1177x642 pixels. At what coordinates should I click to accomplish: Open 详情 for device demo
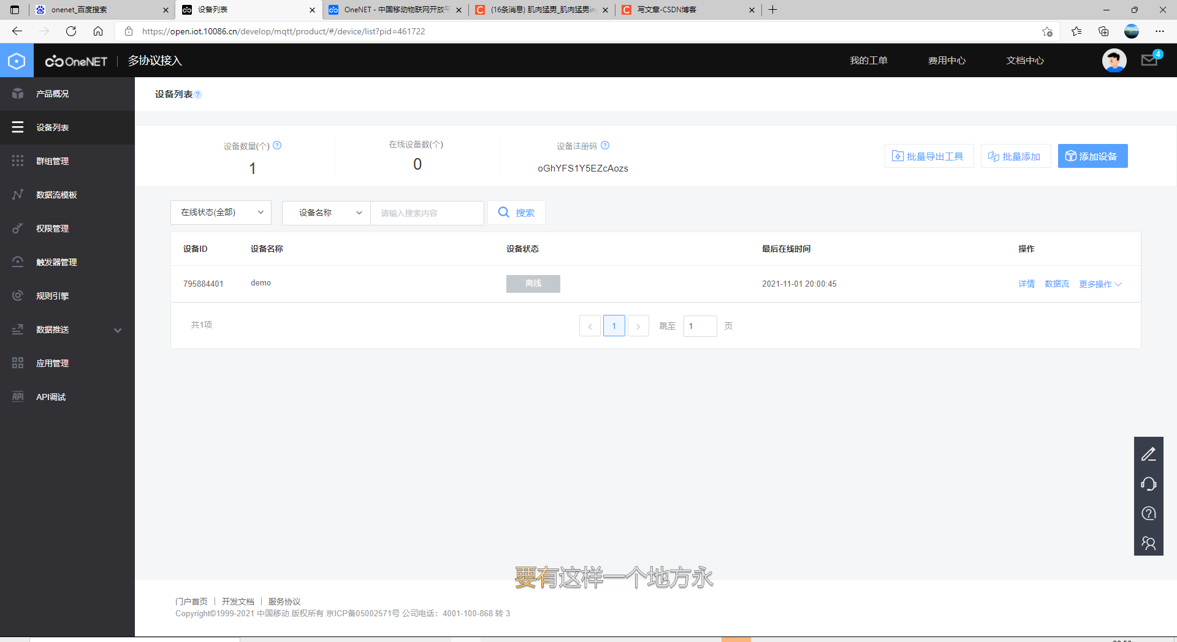point(1026,284)
